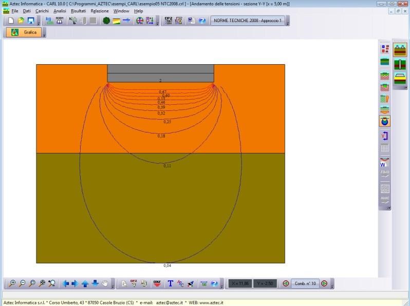
Task: Click the Y-section view icon
Action: [x=385, y=136]
